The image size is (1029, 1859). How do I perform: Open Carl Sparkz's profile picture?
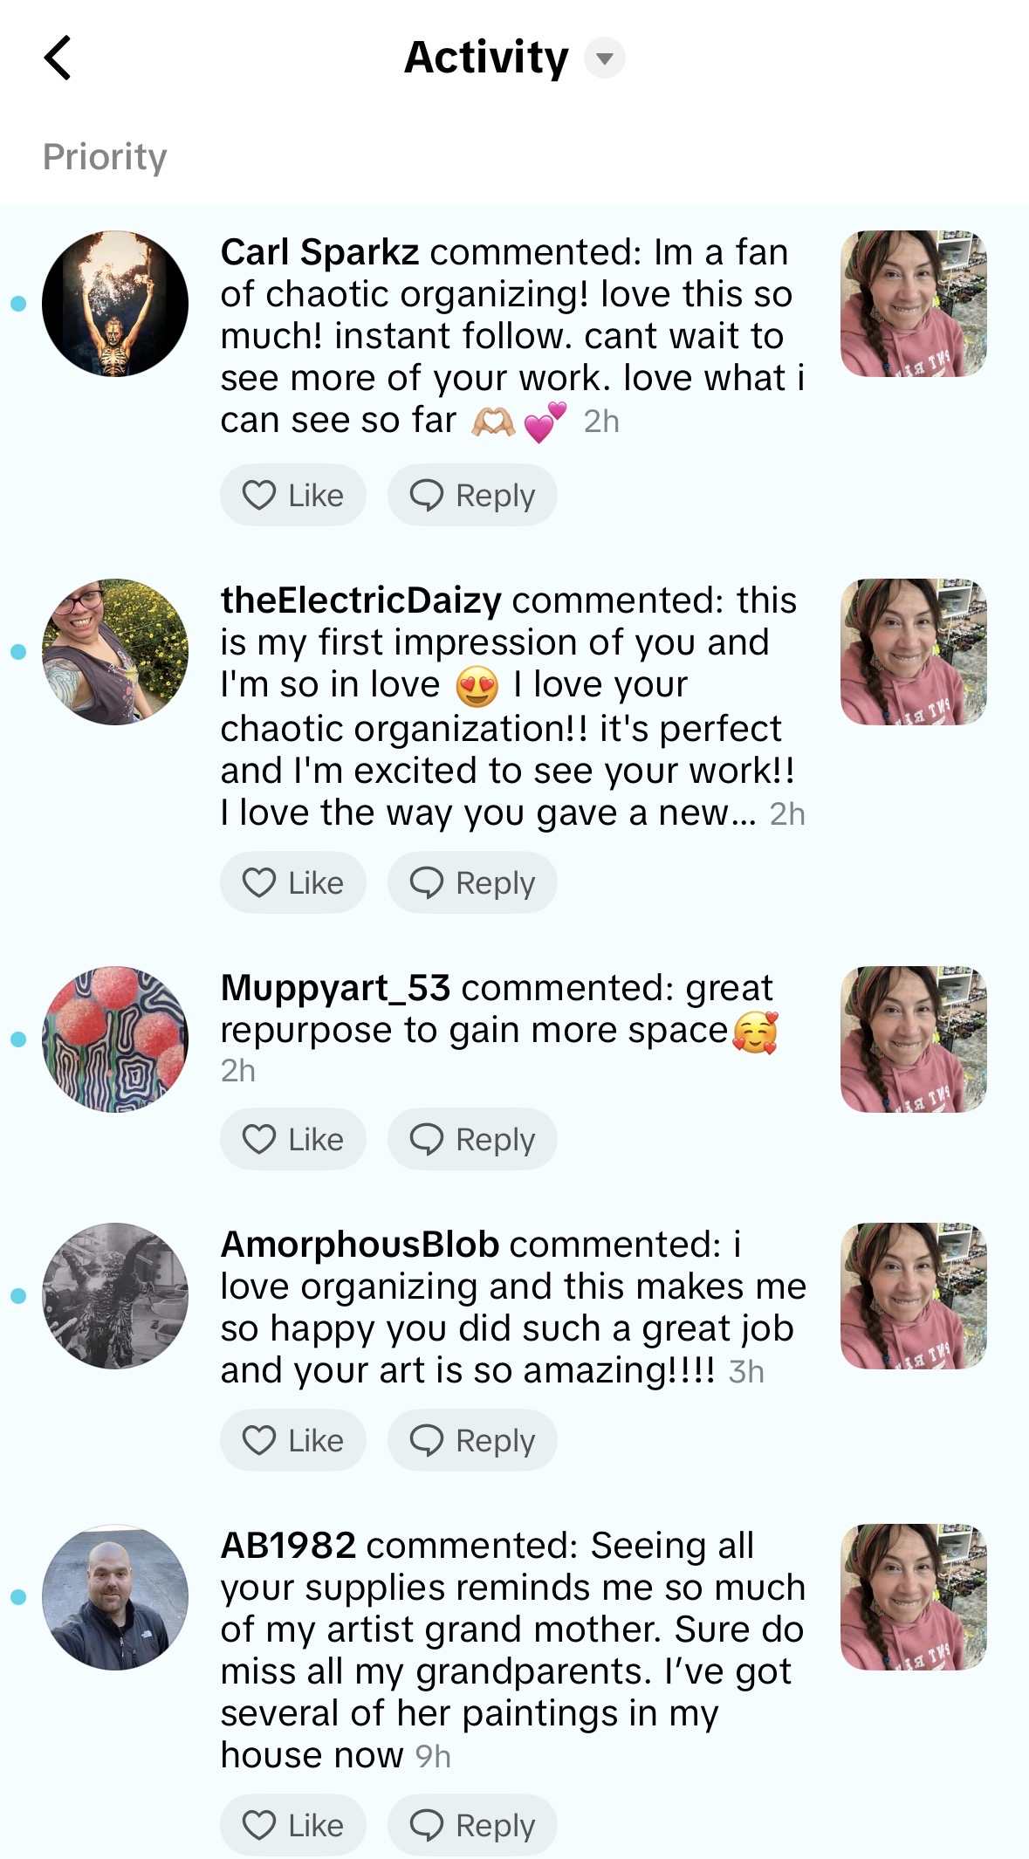115,304
